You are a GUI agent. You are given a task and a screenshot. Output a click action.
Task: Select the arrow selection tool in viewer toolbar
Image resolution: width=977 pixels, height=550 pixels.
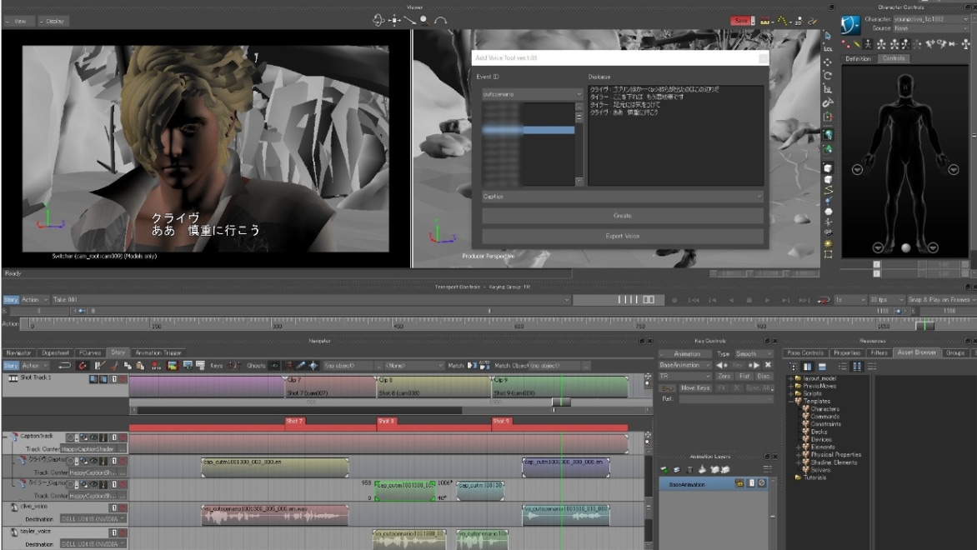828,36
